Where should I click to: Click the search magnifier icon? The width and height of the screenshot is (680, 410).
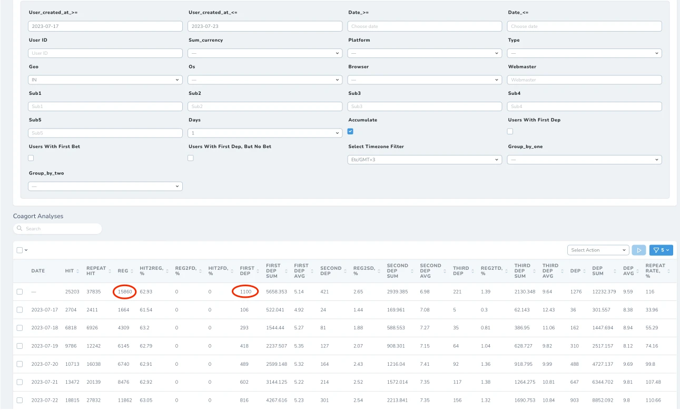pyautogui.click(x=20, y=229)
